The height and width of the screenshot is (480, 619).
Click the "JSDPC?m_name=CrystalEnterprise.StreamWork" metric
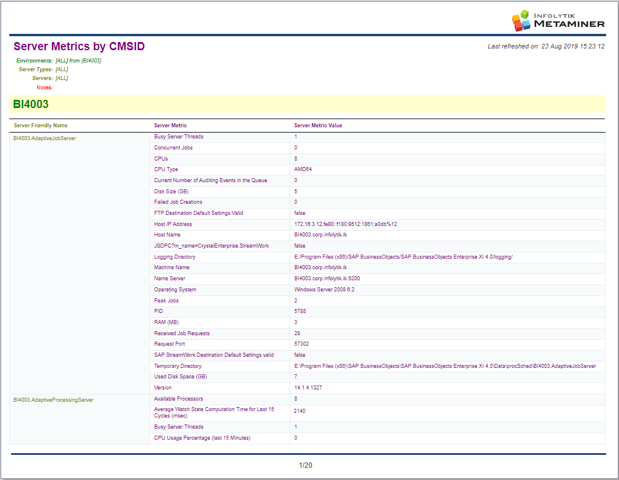coord(211,246)
